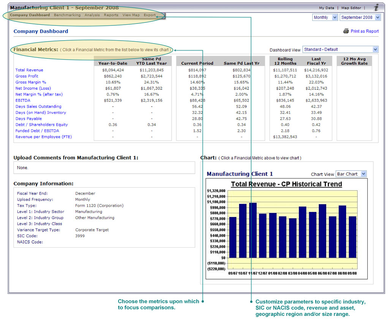Screen dimensions: 389x325
Task: Open the Analysis menu item
Action: coord(92,15)
